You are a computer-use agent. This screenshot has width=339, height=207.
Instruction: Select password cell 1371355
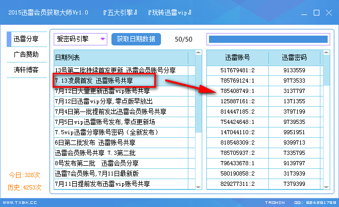pos(294,101)
